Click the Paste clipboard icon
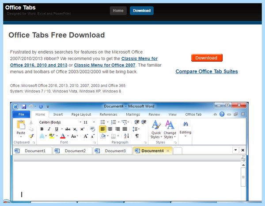Viewport: 265px width, 206px height. coord(21,125)
